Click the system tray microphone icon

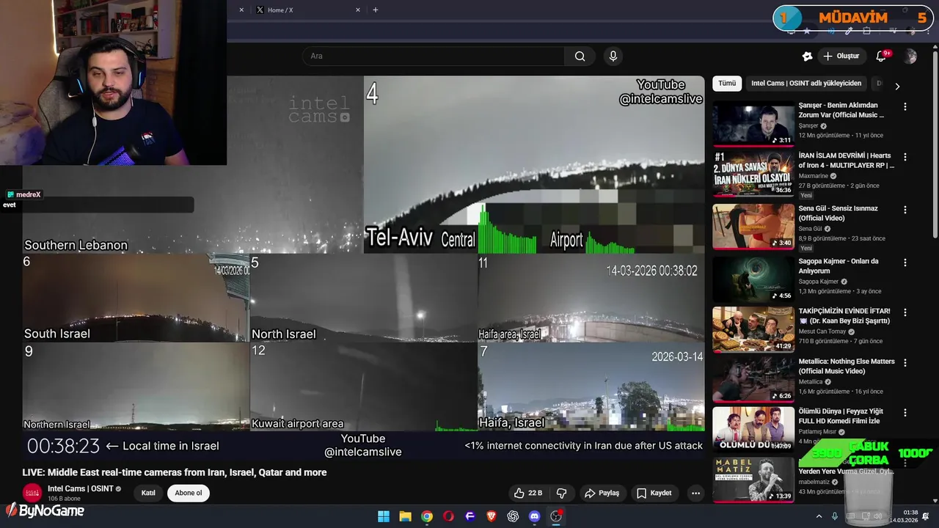click(835, 516)
